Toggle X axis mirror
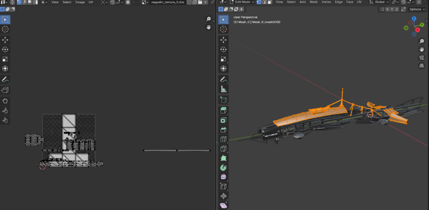 (x=387, y=9)
